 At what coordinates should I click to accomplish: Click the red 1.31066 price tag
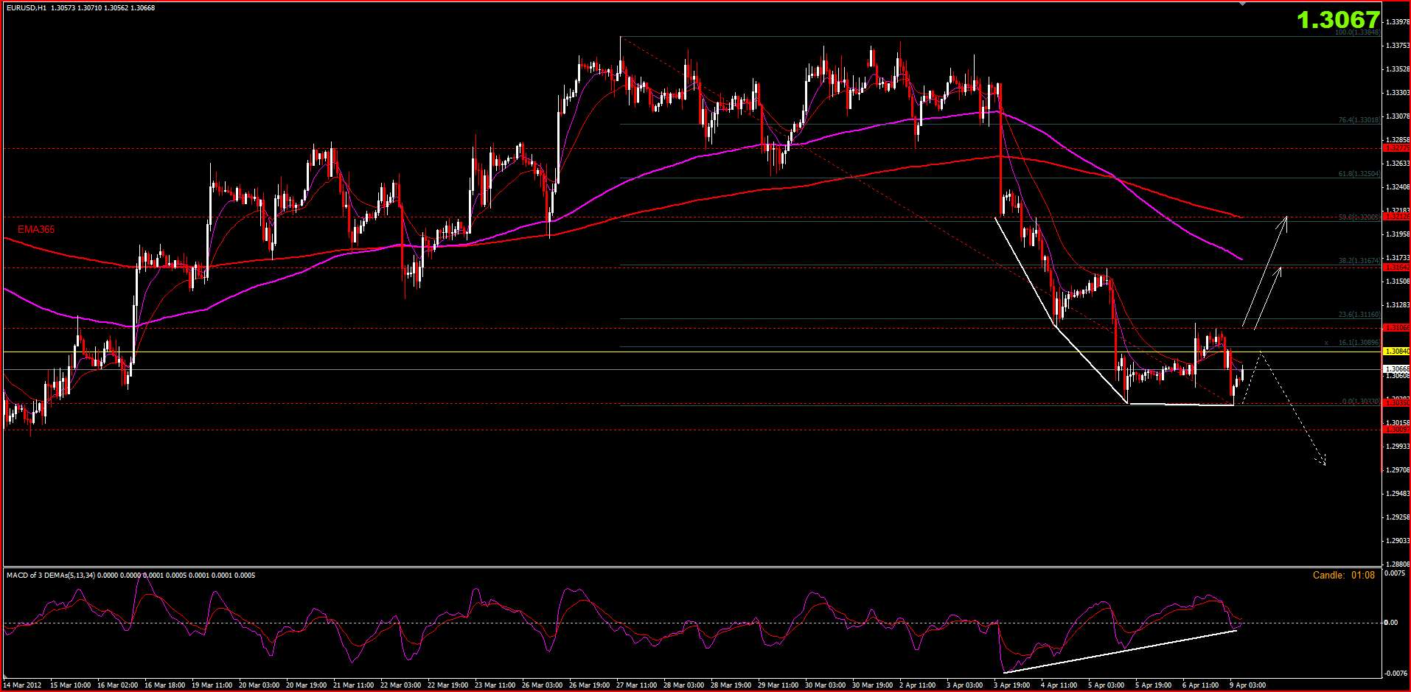point(1397,328)
